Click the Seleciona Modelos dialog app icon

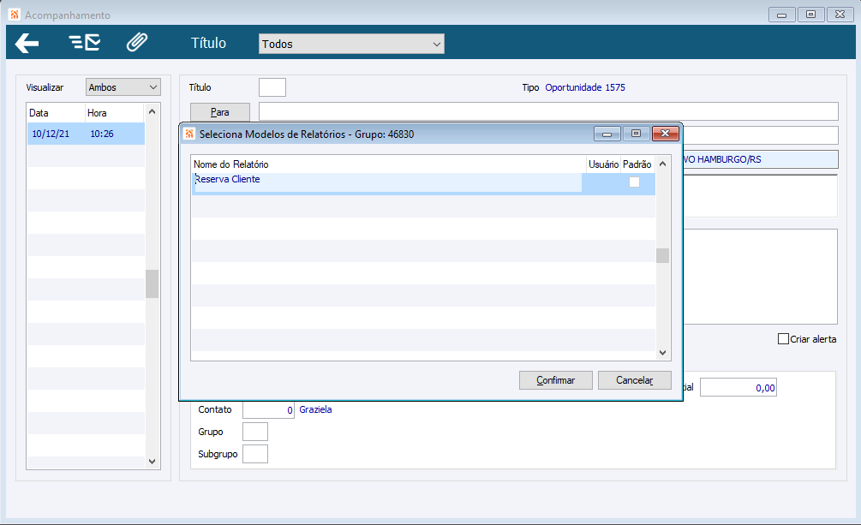click(x=189, y=134)
